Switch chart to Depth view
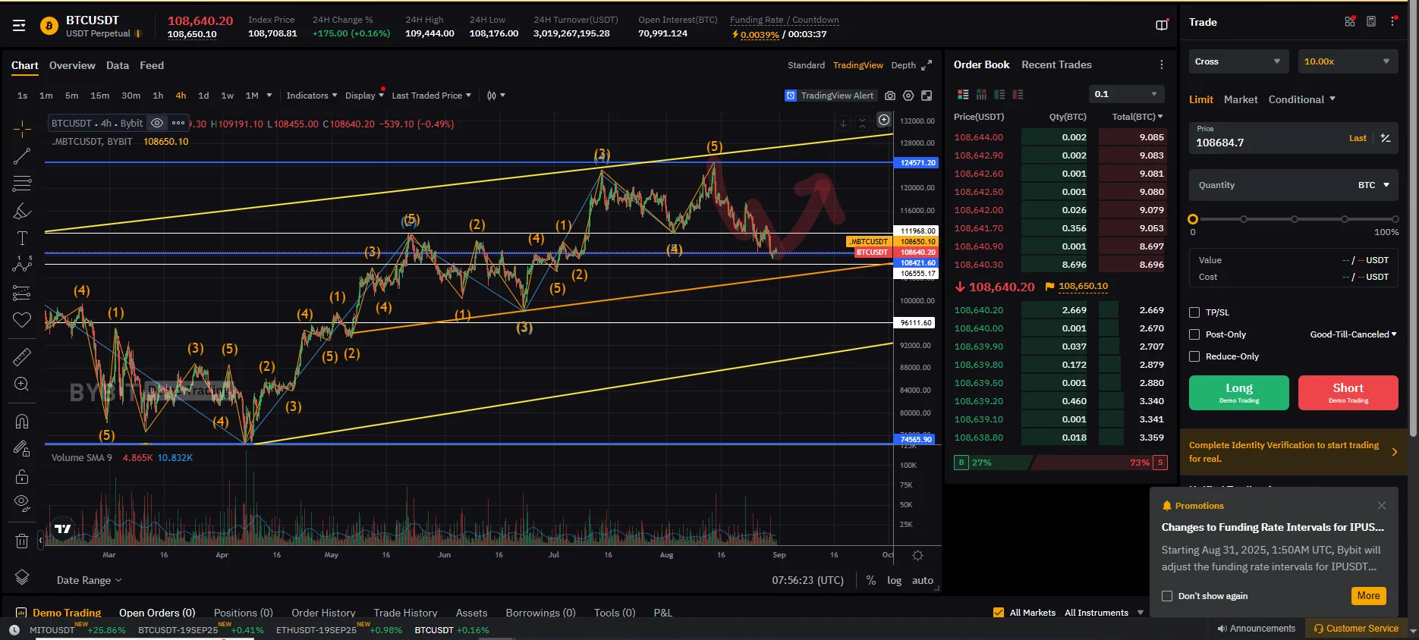 point(903,65)
